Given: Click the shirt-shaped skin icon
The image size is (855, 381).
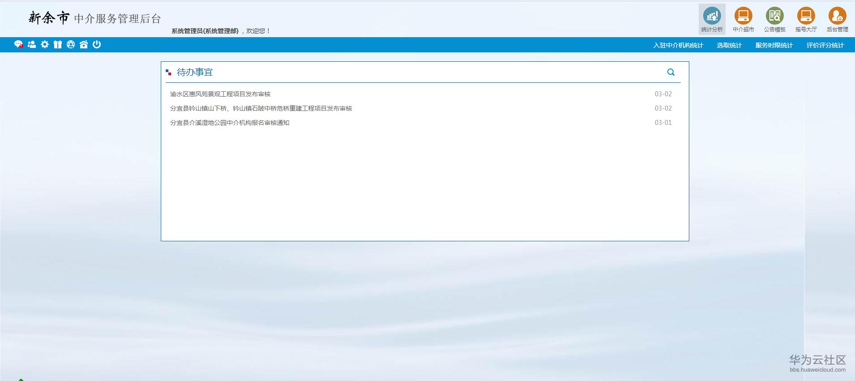Looking at the screenshot, I should point(58,44).
